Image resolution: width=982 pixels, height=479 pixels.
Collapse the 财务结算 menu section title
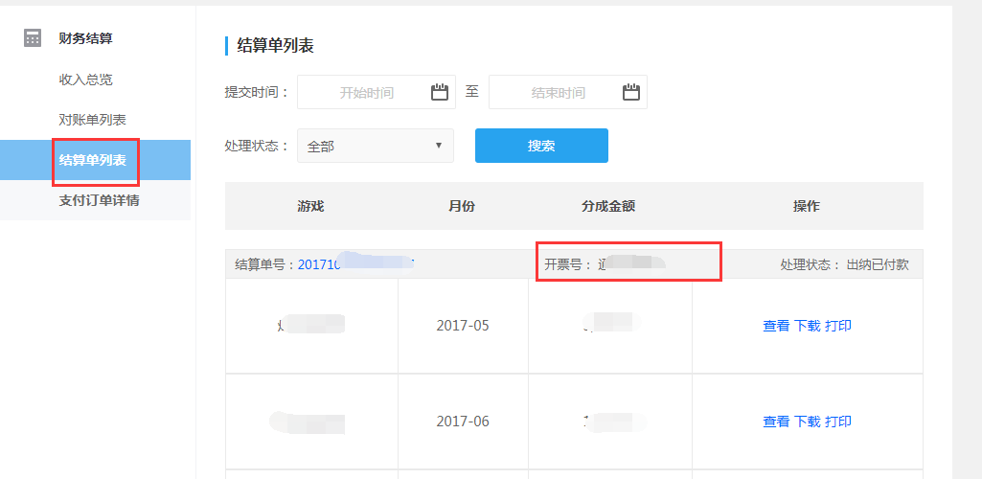coord(85,38)
